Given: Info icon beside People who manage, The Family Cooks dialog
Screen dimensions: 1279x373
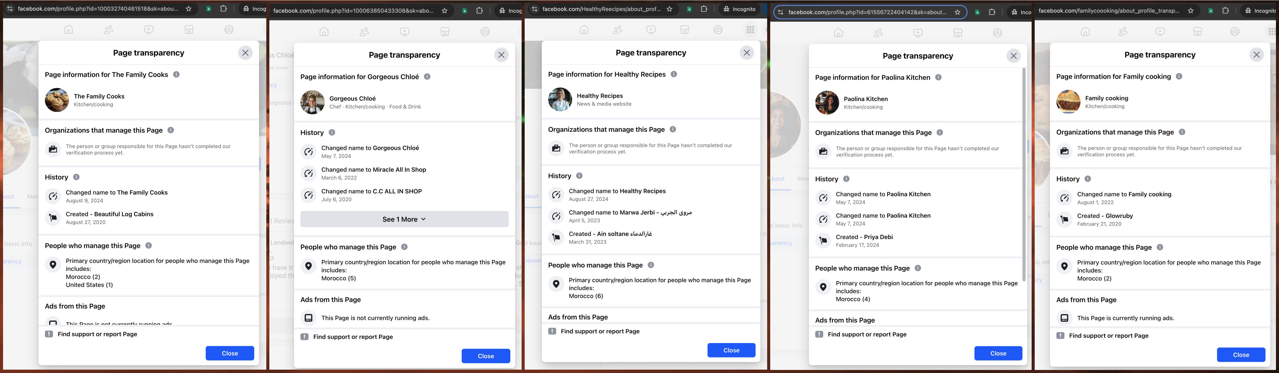Looking at the screenshot, I should pyautogui.click(x=148, y=245).
